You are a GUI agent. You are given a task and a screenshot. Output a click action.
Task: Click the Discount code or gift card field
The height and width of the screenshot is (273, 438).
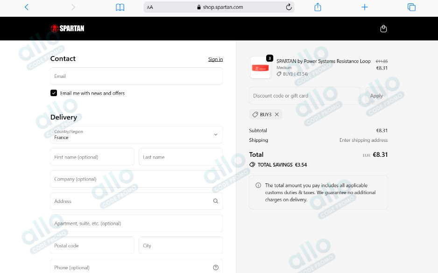(x=304, y=96)
